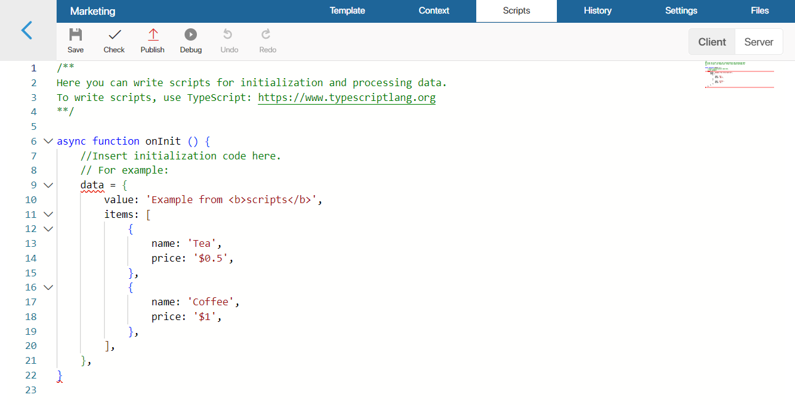Fold the Coffee object block on line 16
Screen dimensions: 795x405
coord(49,287)
